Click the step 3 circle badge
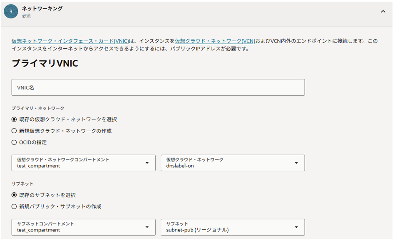Viewport: 395px width, 241px height. coord(11,12)
